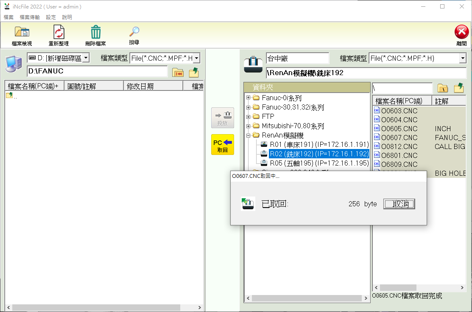Select the FTP folder in tree
The image size is (472, 312).
coord(268,117)
